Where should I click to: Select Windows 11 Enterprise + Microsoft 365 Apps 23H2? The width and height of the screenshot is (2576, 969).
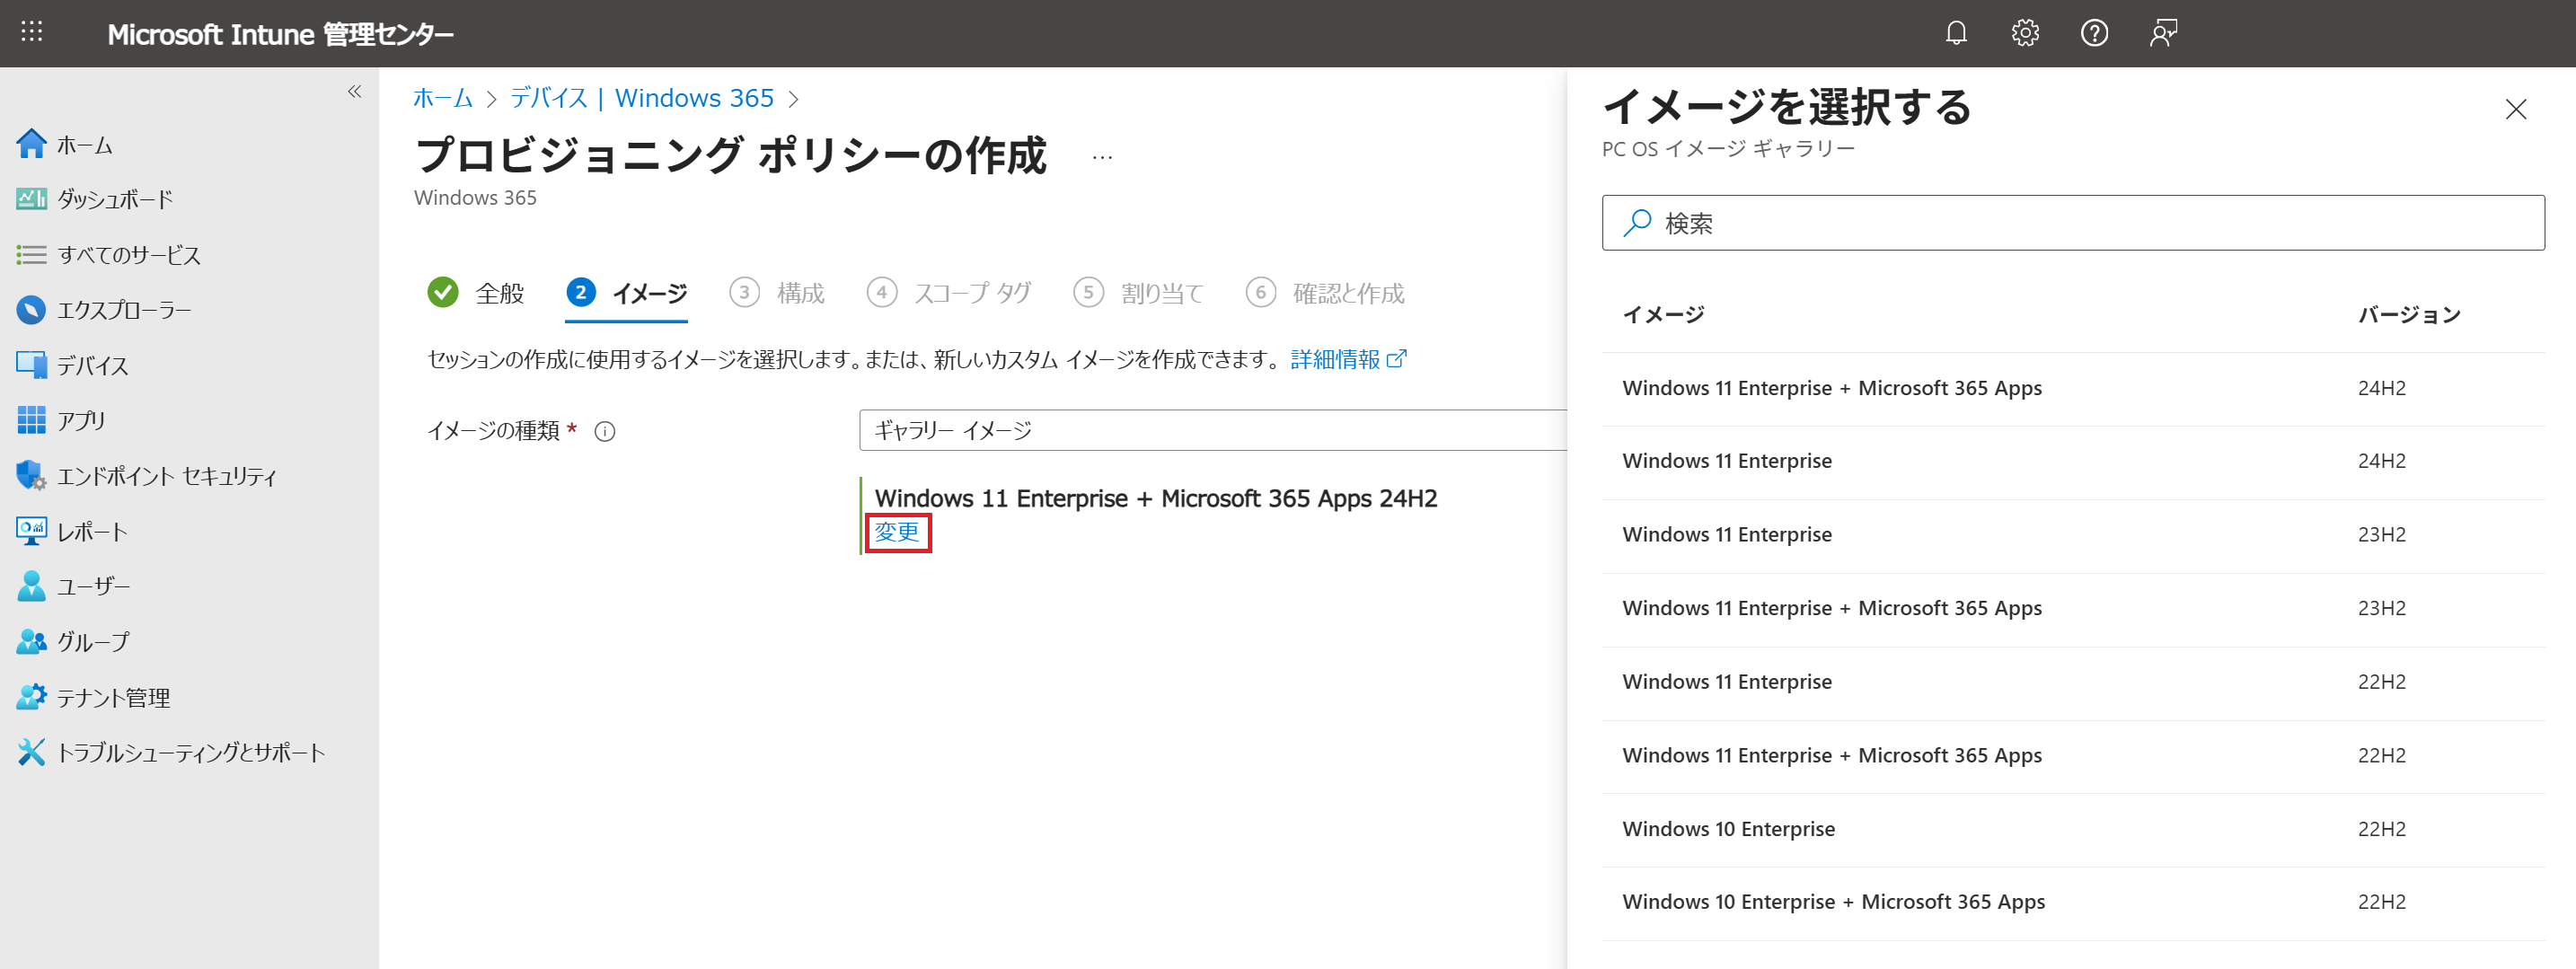[2073, 608]
